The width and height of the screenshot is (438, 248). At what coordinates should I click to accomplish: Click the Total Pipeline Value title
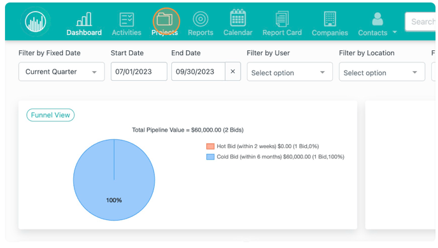(x=188, y=130)
